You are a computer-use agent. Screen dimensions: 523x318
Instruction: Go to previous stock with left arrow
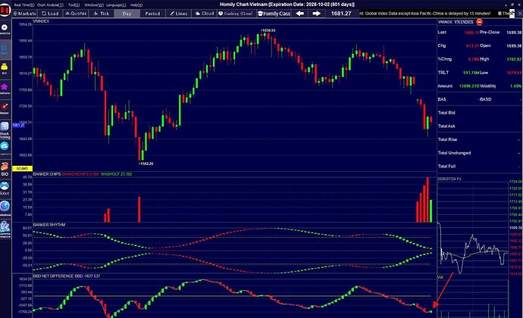[x=300, y=14]
